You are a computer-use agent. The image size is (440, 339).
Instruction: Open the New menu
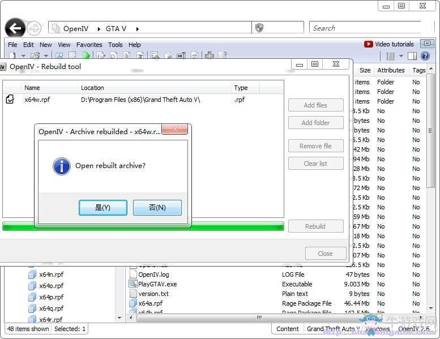[x=45, y=45]
